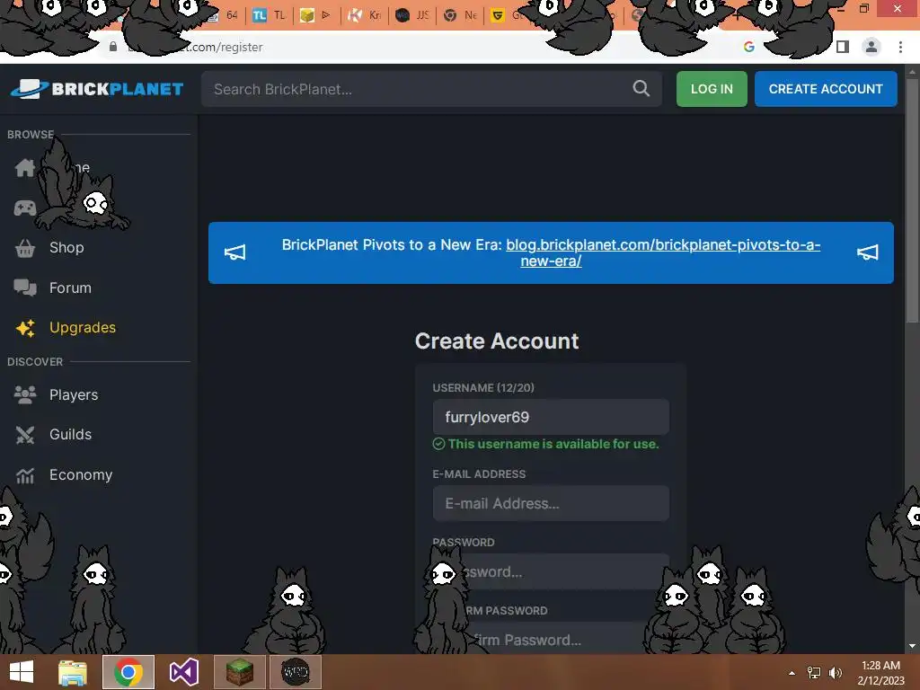Switch to the Kr browser tab
The image size is (920, 690).
pyautogui.click(x=364, y=15)
